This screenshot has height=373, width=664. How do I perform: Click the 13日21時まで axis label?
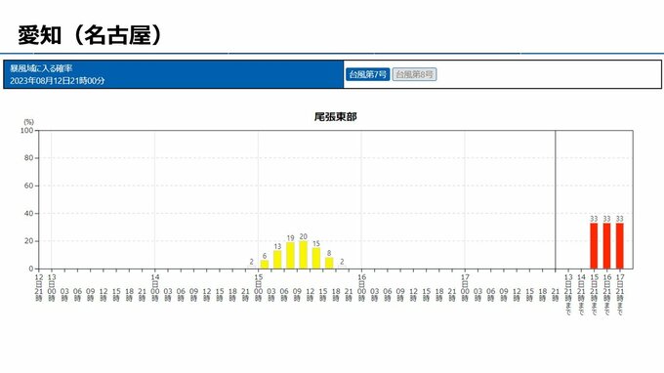[x=568, y=294]
